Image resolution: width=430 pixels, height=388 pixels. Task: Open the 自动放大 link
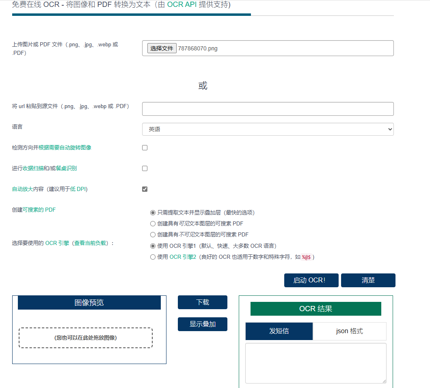tap(22, 189)
